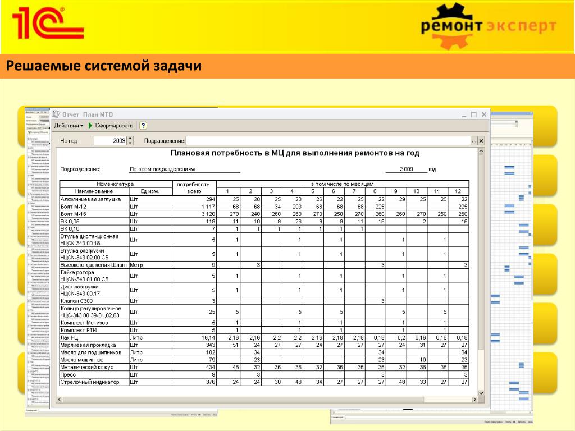Click the ВК 0,10 row name
The height and width of the screenshot is (431, 575).
tap(94, 229)
